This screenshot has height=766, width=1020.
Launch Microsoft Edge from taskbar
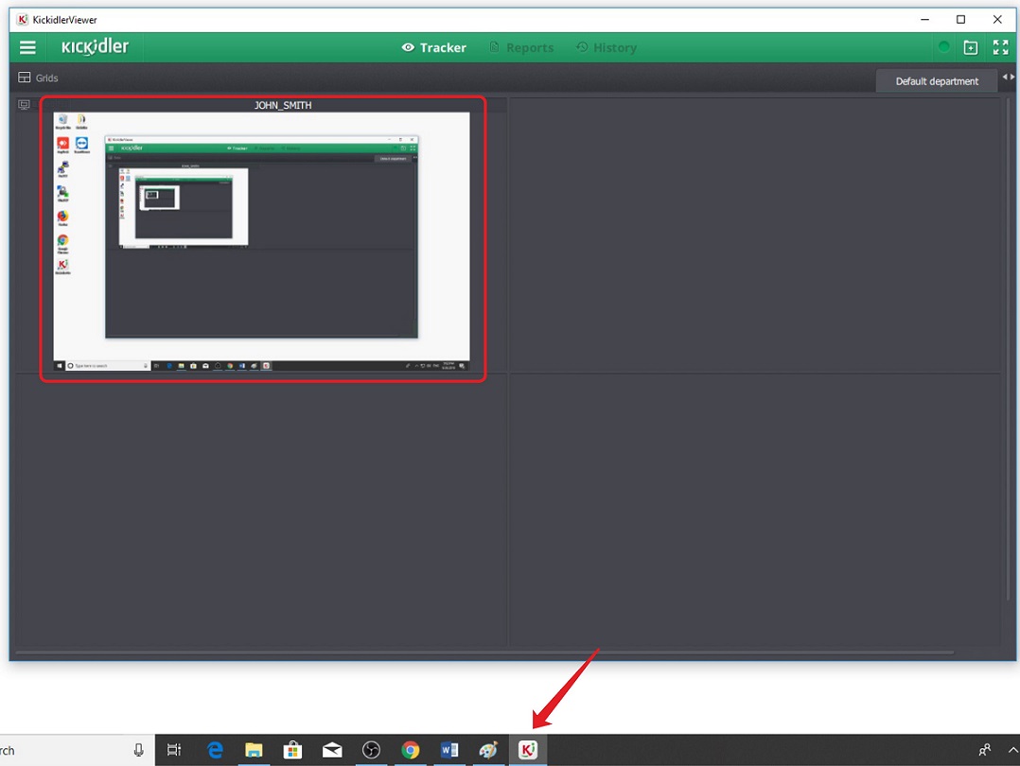[215, 750]
